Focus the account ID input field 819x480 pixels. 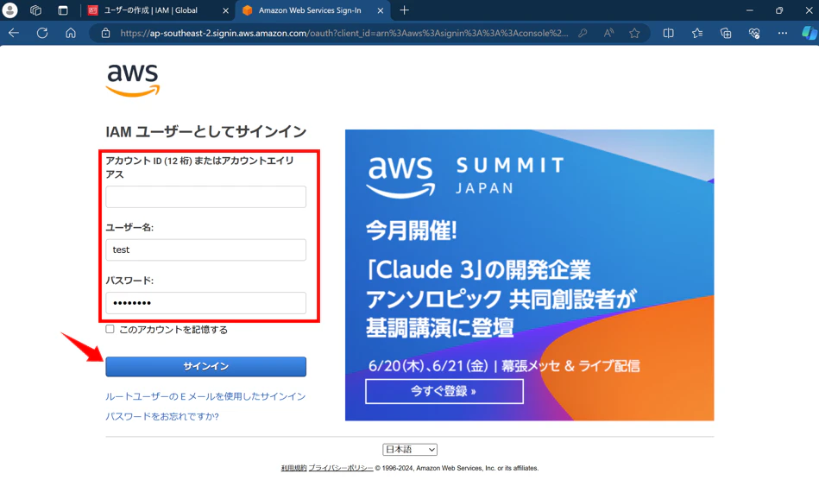coord(205,197)
